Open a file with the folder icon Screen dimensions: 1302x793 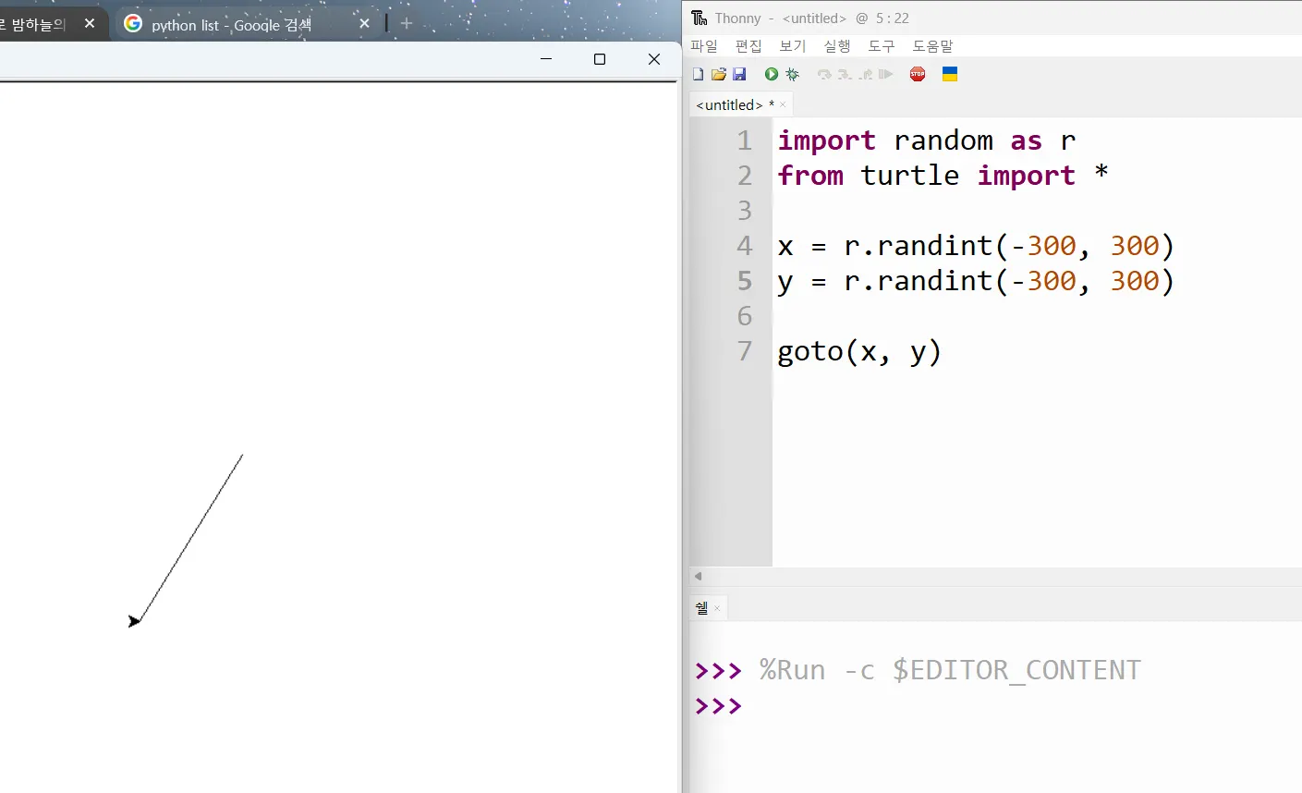(x=718, y=74)
